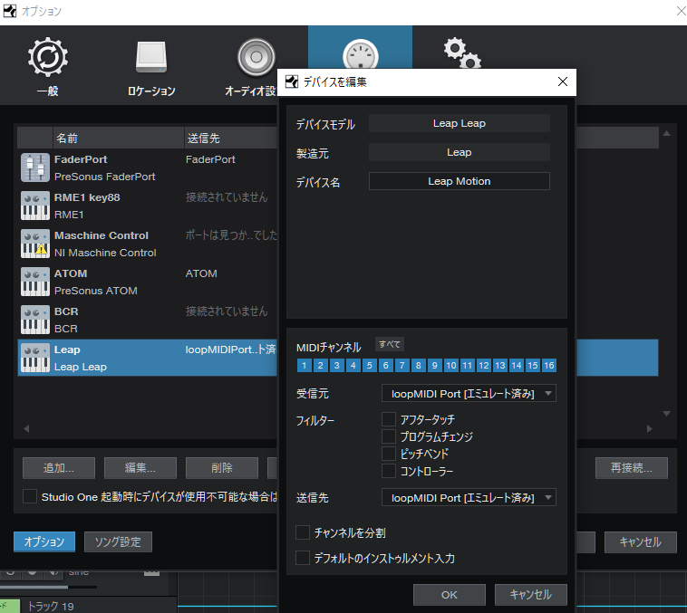Toggle MIDI channel 13

(x=500, y=365)
